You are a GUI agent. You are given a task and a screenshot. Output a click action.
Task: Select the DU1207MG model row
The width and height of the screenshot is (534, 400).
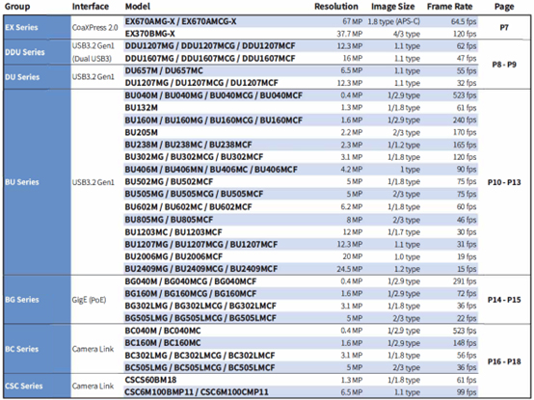pos(301,83)
